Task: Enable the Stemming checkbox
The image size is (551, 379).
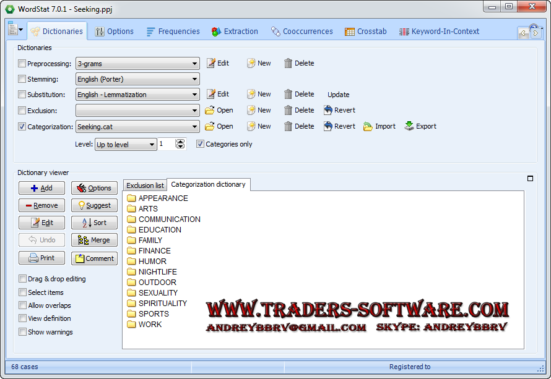Action: [x=22, y=79]
